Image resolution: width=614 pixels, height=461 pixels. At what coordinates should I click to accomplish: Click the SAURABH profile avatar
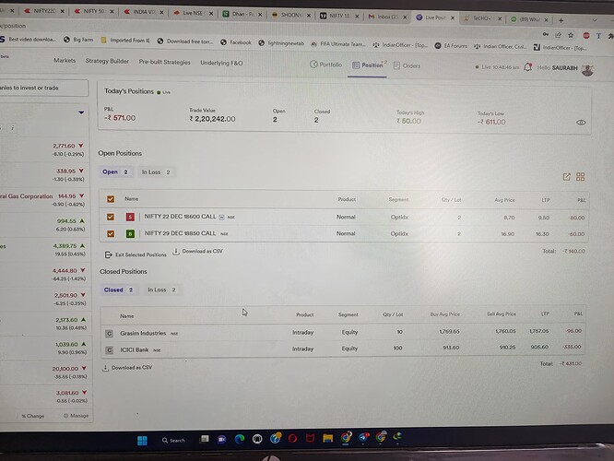[x=587, y=69]
